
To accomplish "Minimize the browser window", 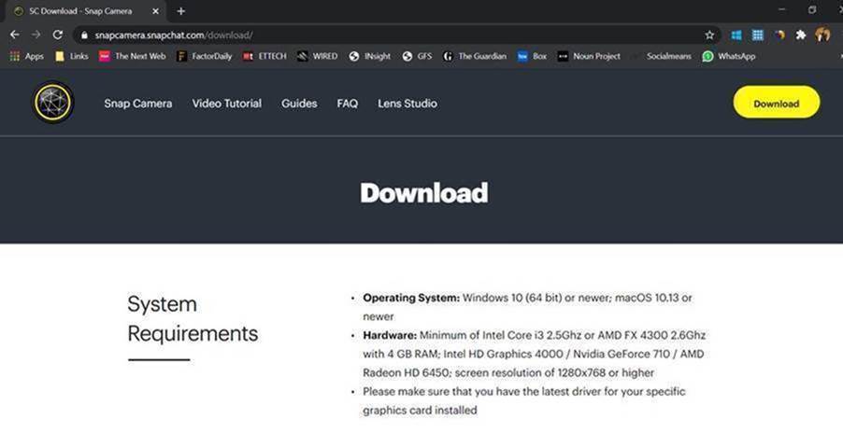I will pos(781,9).
